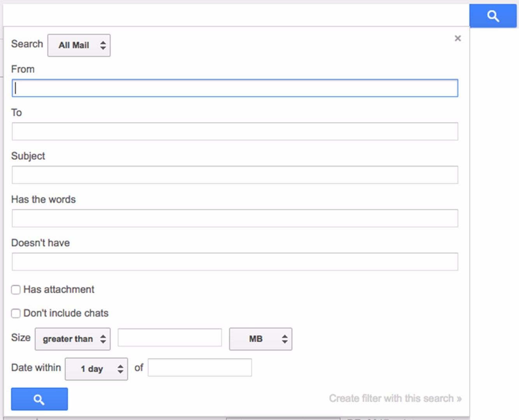Select the Search label text
Viewport: 519px width, 420px height.
pos(26,44)
